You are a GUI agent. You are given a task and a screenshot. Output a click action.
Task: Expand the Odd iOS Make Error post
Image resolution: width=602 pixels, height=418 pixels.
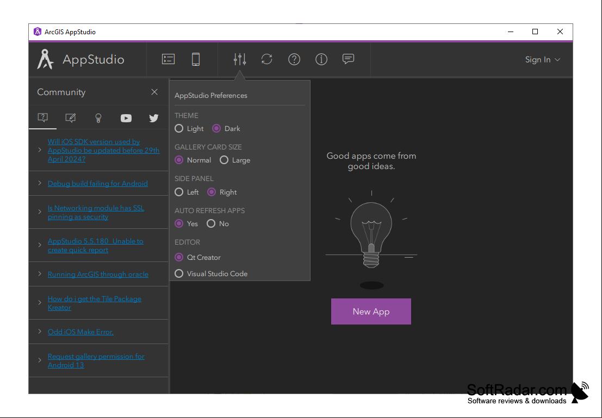[x=40, y=331]
